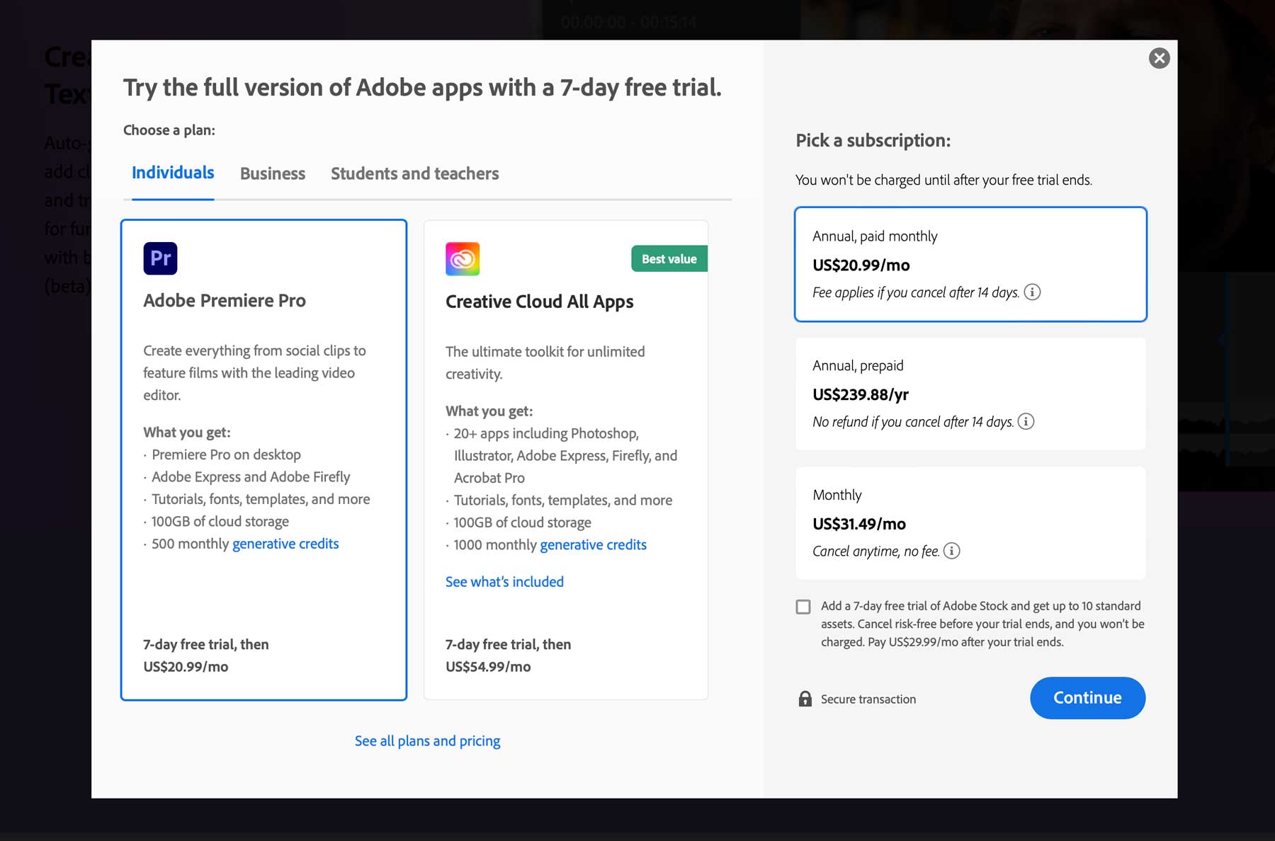The width and height of the screenshot is (1275, 841).
Task: Click the secure transaction lock icon
Action: pyautogui.click(x=805, y=699)
